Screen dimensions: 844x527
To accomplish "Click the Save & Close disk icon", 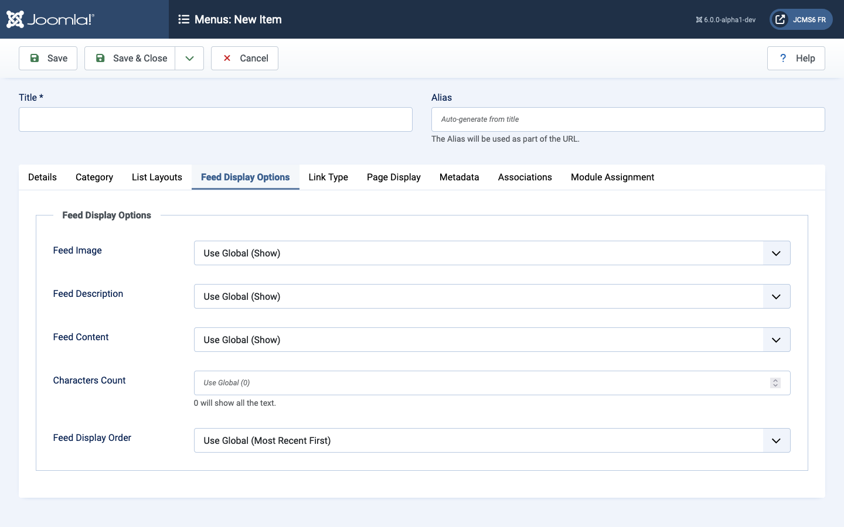I will click(100, 58).
